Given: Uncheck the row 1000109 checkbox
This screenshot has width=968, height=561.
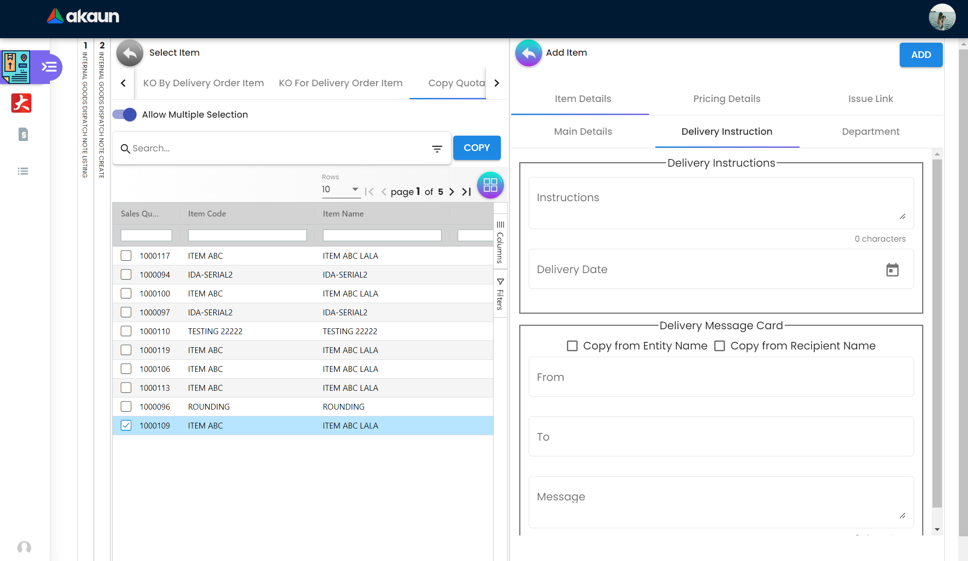Looking at the screenshot, I should point(126,425).
